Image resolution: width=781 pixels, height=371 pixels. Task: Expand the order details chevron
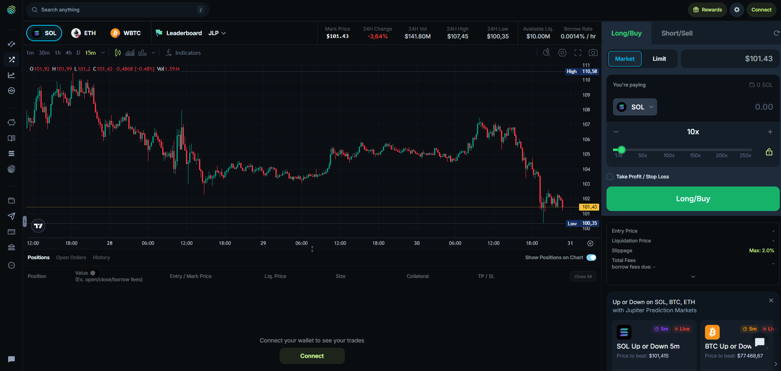point(693,277)
